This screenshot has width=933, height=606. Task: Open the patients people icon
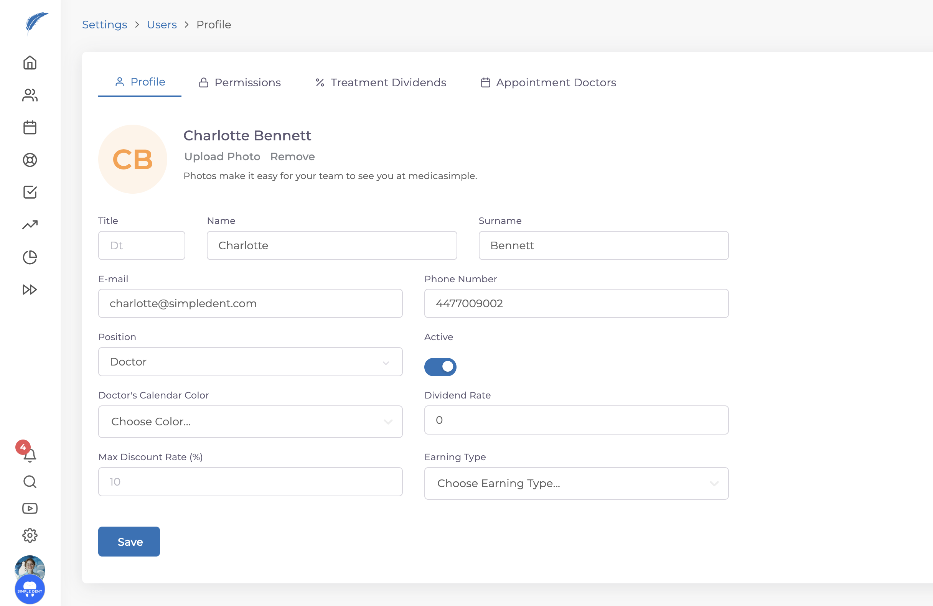point(30,95)
